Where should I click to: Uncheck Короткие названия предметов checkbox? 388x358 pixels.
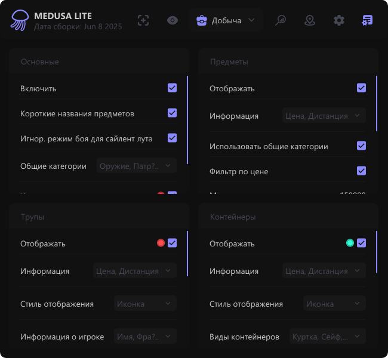(x=172, y=113)
